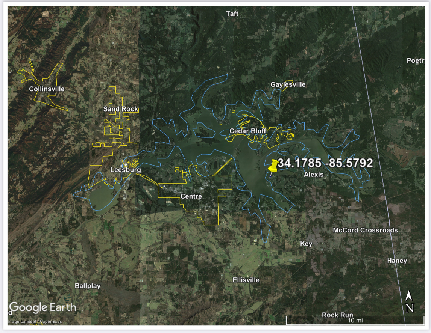Click the north arrow compass indicator
This screenshot has height=333, width=431.
point(410,303)
